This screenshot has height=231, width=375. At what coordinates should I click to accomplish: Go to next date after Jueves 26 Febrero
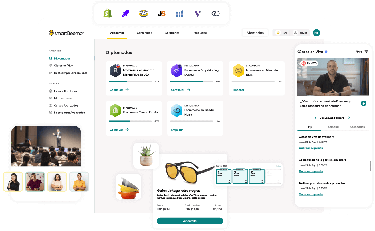[x=349, y=118]
